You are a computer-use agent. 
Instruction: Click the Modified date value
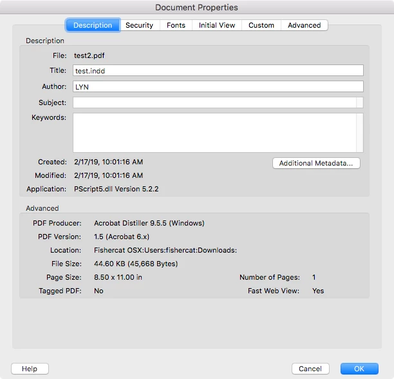[x=108, y=175]
